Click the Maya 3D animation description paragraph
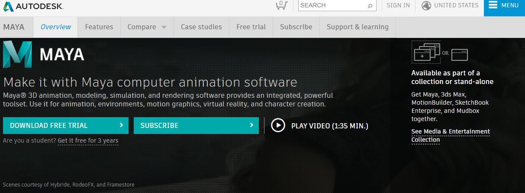Viewport: 525px width, 193px height. click(168, 100)
